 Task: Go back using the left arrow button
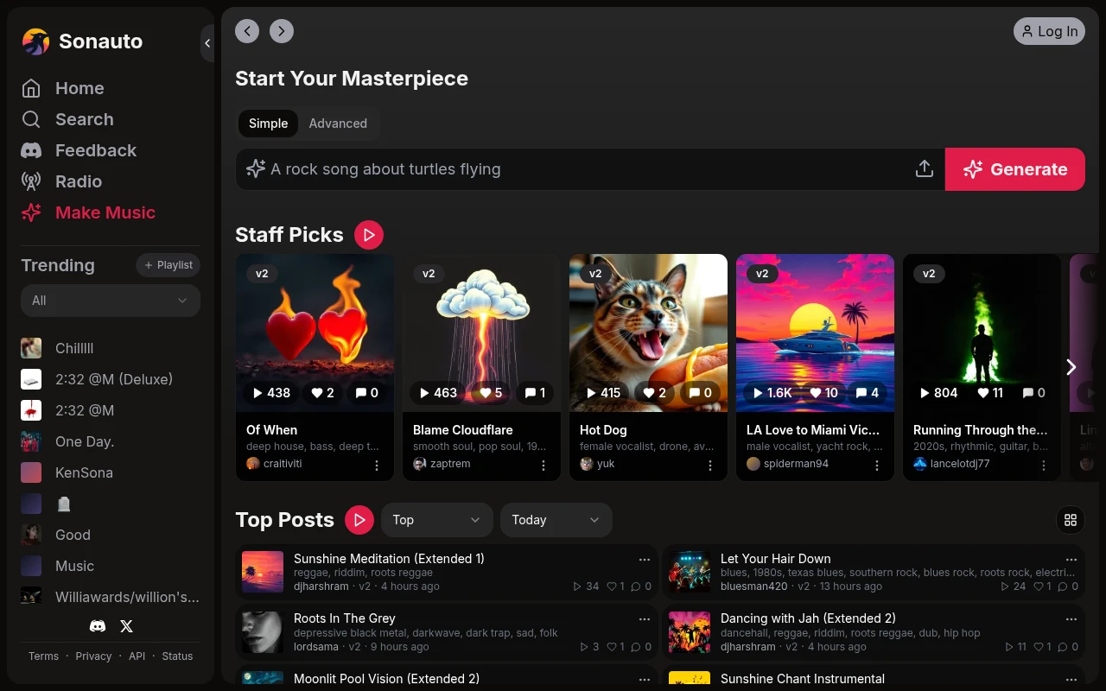pyautogui.click(x=247, y=31)
